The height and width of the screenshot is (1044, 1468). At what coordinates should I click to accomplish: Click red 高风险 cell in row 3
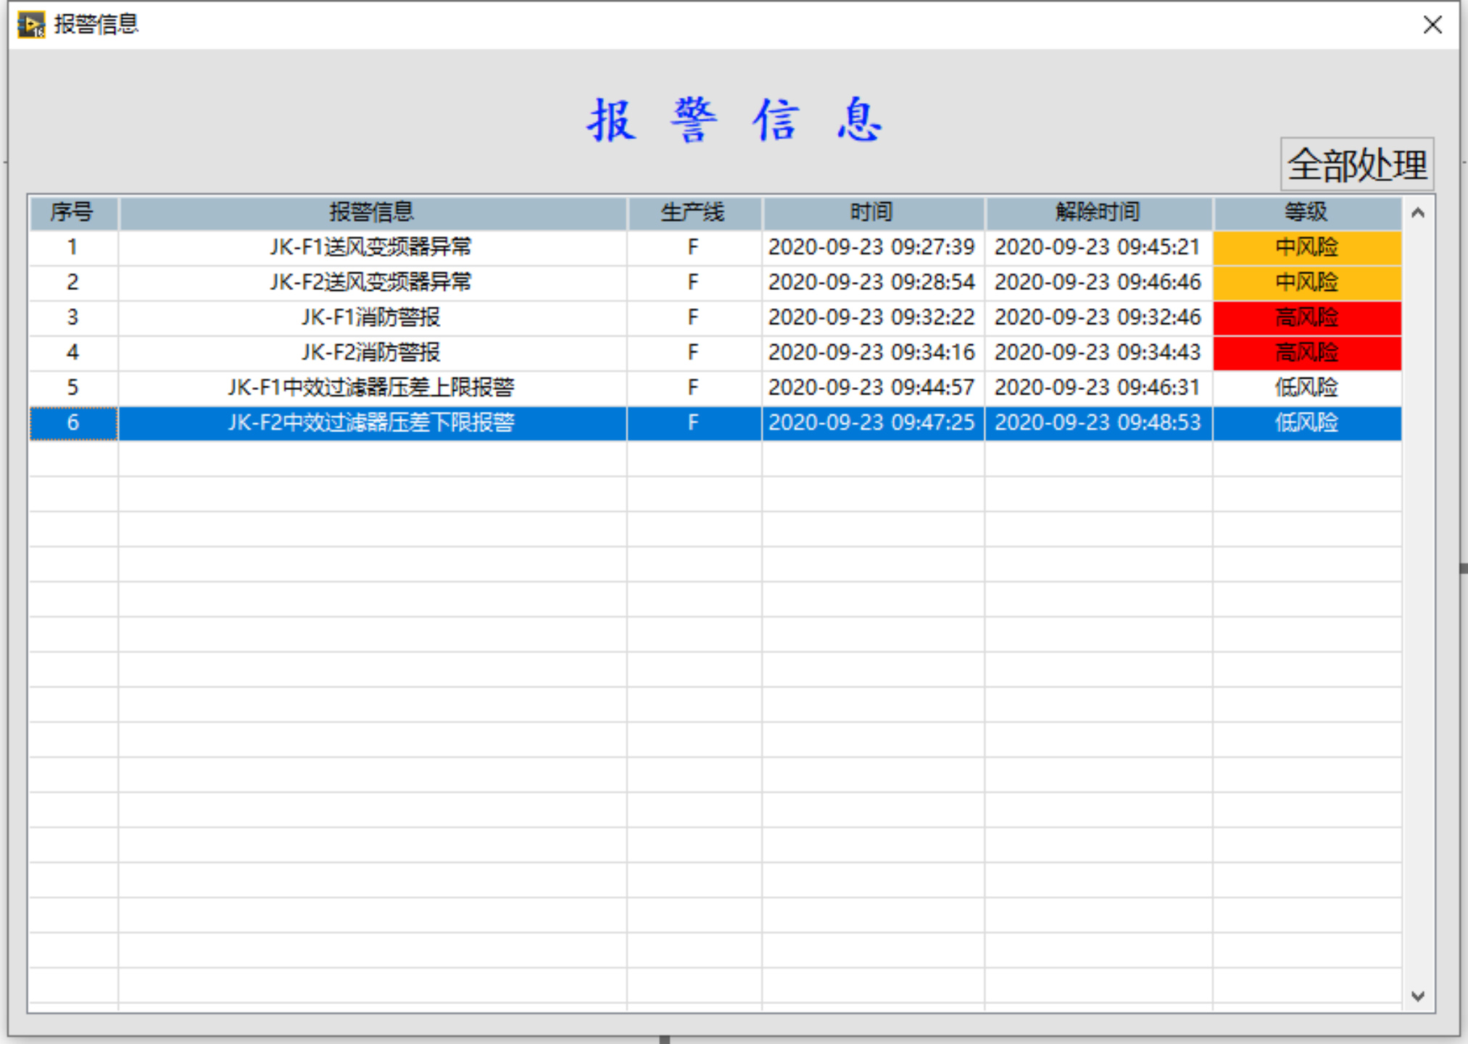[x=1307, y=318]
